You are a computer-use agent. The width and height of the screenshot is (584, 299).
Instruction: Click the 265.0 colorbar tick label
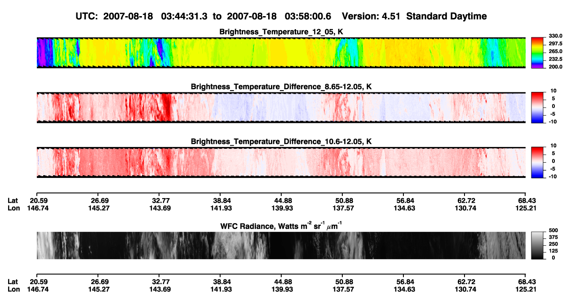[x=556, y=51]
